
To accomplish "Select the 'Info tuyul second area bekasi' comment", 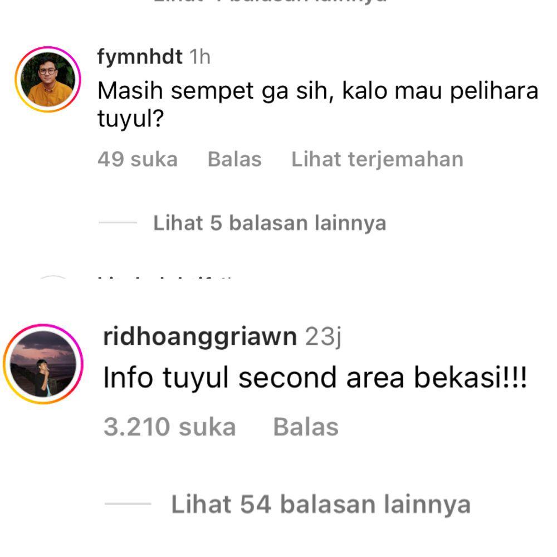I will point(315,378).
